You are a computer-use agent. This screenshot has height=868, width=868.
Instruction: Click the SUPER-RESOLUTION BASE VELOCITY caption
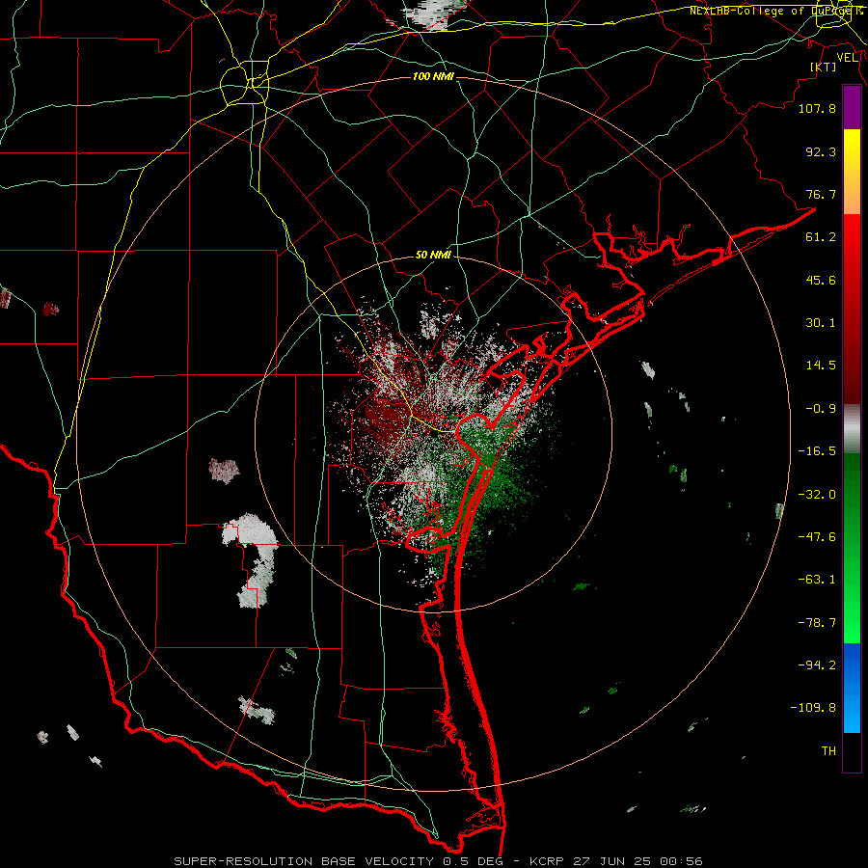click(439, 861)
